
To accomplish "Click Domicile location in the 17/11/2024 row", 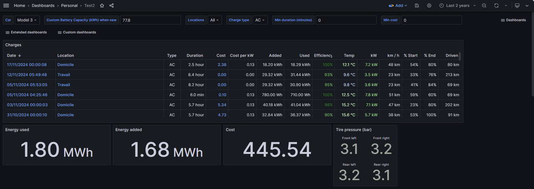I will pos(65,65).
